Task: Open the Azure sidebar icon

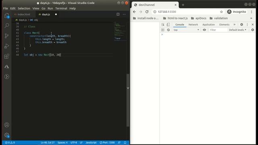Action: click(6, 66)
